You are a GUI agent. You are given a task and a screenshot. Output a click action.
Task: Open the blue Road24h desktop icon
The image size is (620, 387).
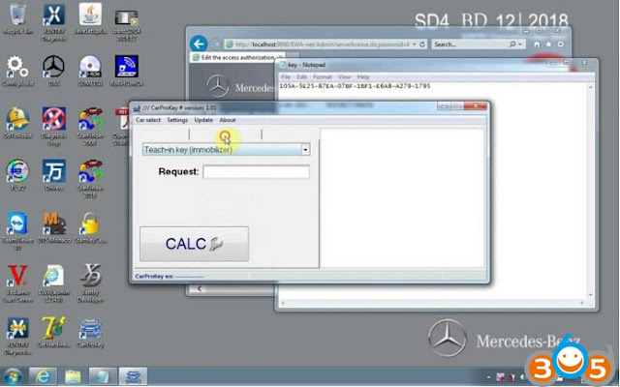click(x=127, y=71)
